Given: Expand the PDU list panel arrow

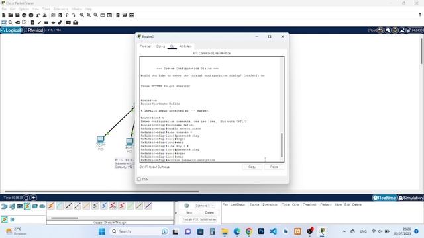Looking at the screenshot, I should (x=176, y=213).
